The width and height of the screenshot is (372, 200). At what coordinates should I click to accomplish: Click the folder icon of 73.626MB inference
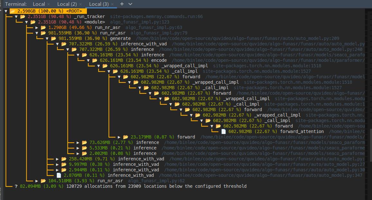click(84, 143)
